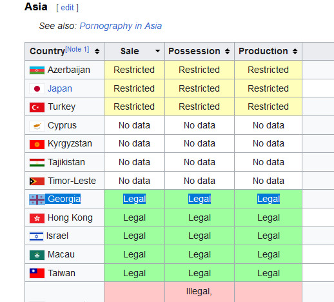Click the Kyrgyzstan flag icon
Viewport: 334px width, 302px height.
pos(37,145)
